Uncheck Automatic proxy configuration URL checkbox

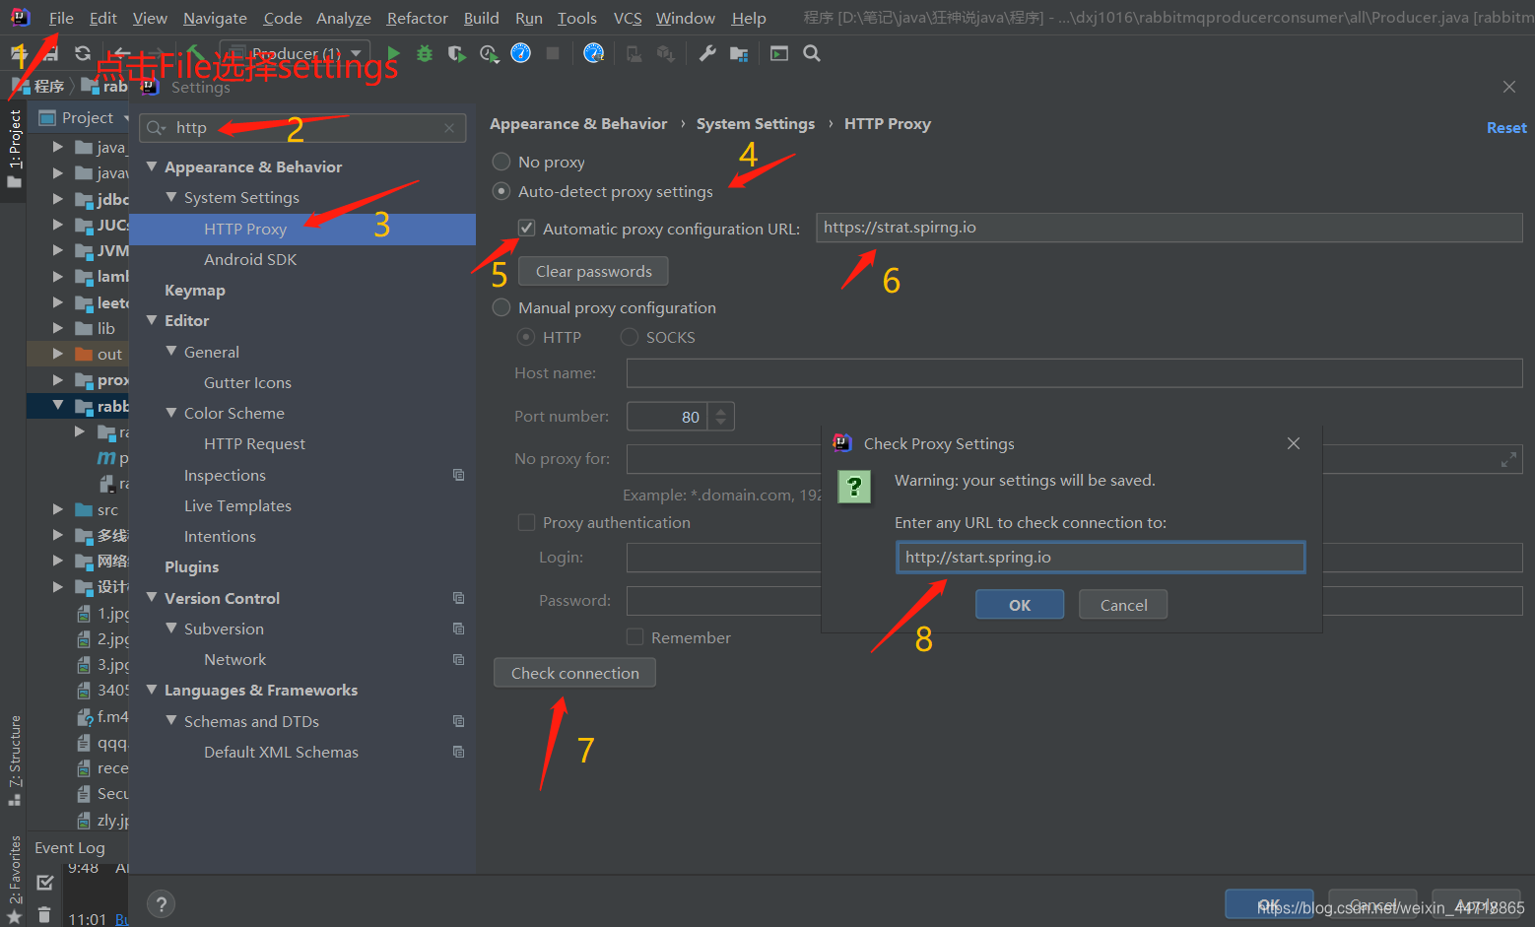coord(527,229)
